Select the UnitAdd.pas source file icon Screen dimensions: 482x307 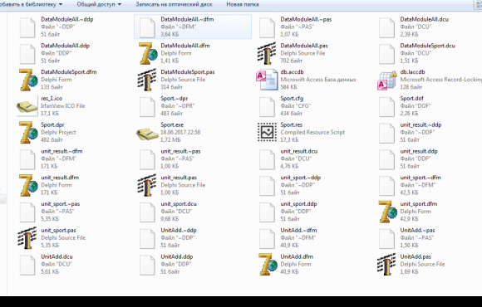point(386,265)
